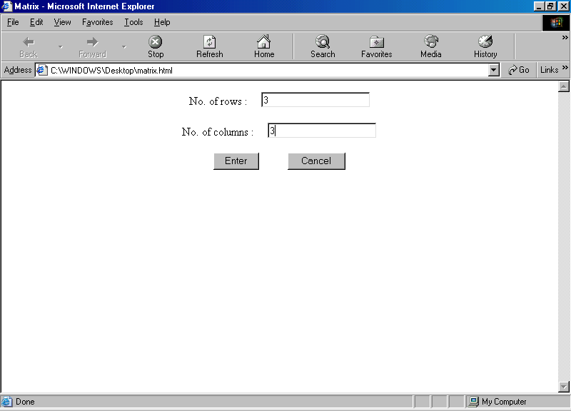Open the Help menu

162,22
